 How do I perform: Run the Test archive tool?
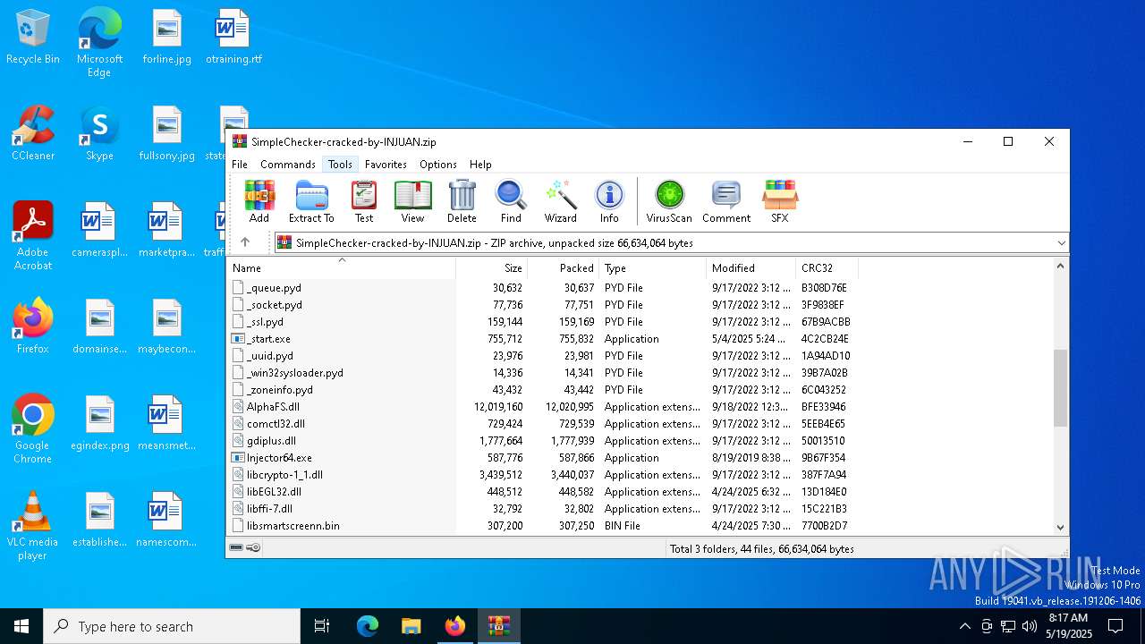(364, 200)
